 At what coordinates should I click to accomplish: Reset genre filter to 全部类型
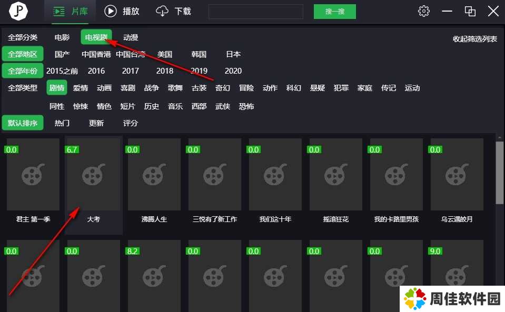tap(23, 88)
